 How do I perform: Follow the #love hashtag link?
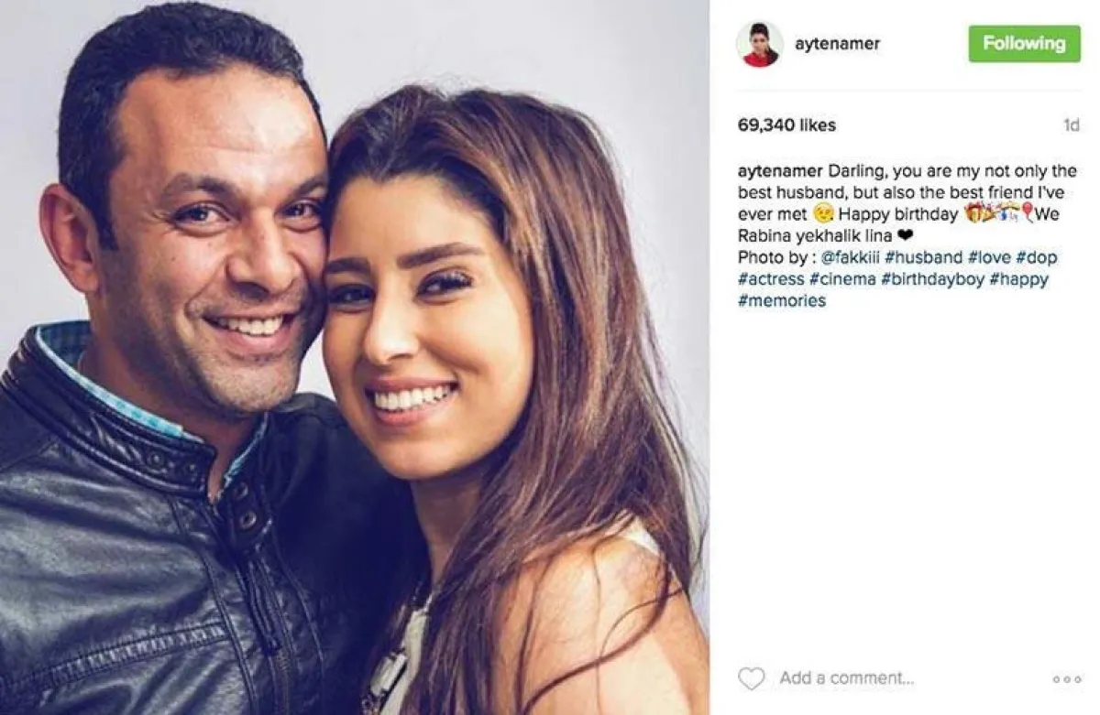click(x=989, y=258)
